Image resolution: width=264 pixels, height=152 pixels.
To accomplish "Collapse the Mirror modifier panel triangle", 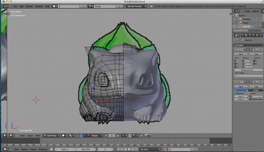I will (x=235, y=49).
